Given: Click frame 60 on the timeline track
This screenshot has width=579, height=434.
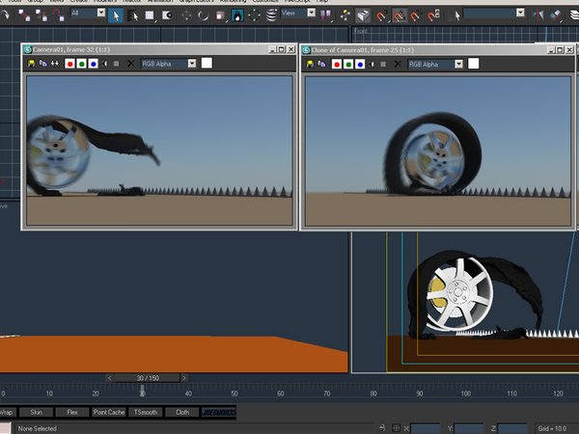Looking at the screenshot, I should click(280, 393).
